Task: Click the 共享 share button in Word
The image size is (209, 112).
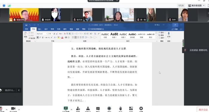Action: 175,29
